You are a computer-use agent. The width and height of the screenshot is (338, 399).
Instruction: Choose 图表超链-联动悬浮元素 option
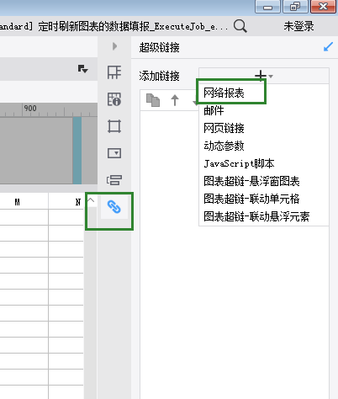point(256,216)
